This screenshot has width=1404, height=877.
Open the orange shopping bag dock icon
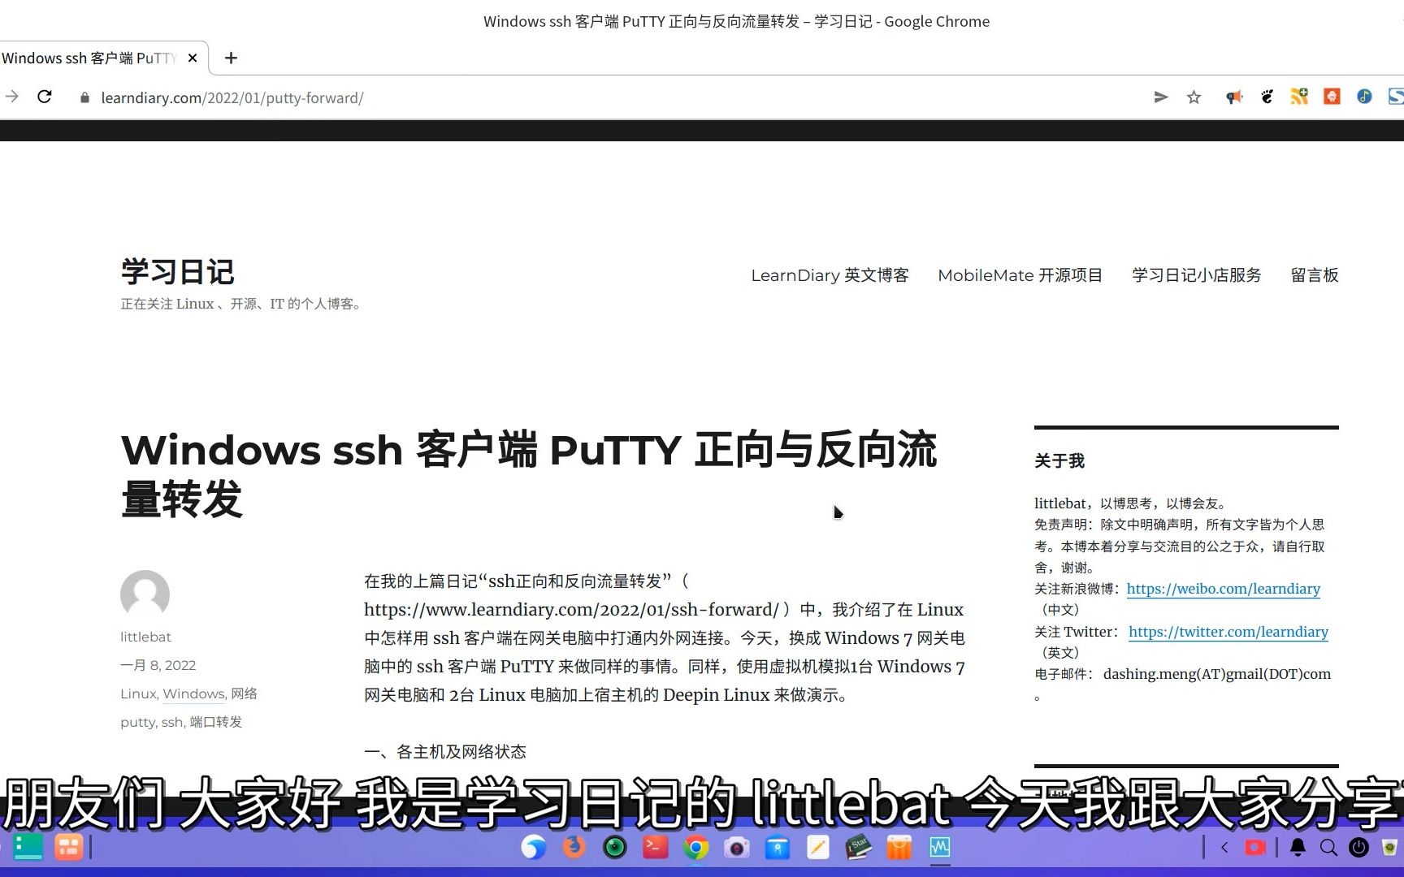tap(899, 847)
